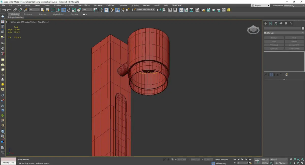Image resolution: width=305 pixels, height=165 pixels.
Task: Open the Curve Editor icon
Action: [186, 10]
